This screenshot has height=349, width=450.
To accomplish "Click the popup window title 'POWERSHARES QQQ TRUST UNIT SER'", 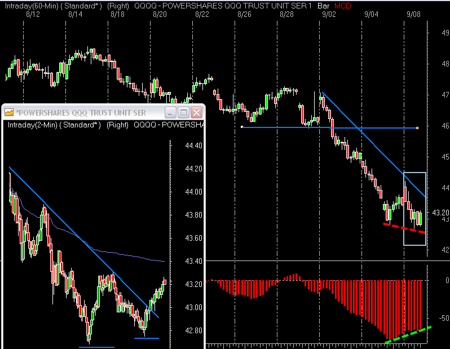I will (x=81, y=113).
